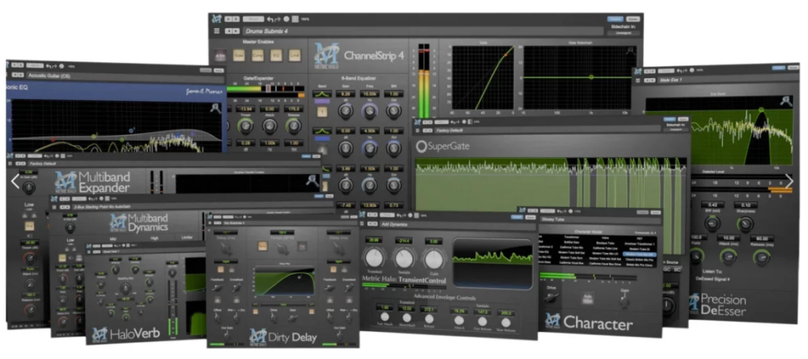
Task: Toggle the Limit master enable button
Action: click(x=295, y=55)
